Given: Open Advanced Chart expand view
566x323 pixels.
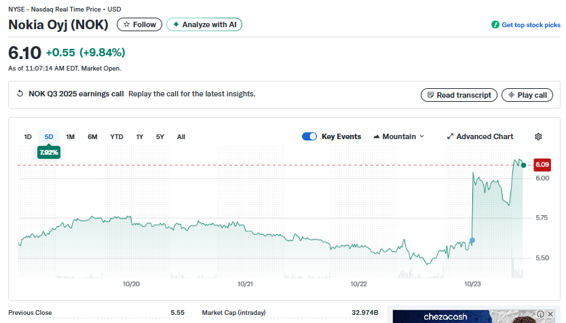Looking at the screenshot, I should 480,136.
